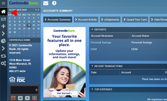Click the Date column header
This screenshot has height=101, width=167.
pyautogui.click(x=104, y=72)
